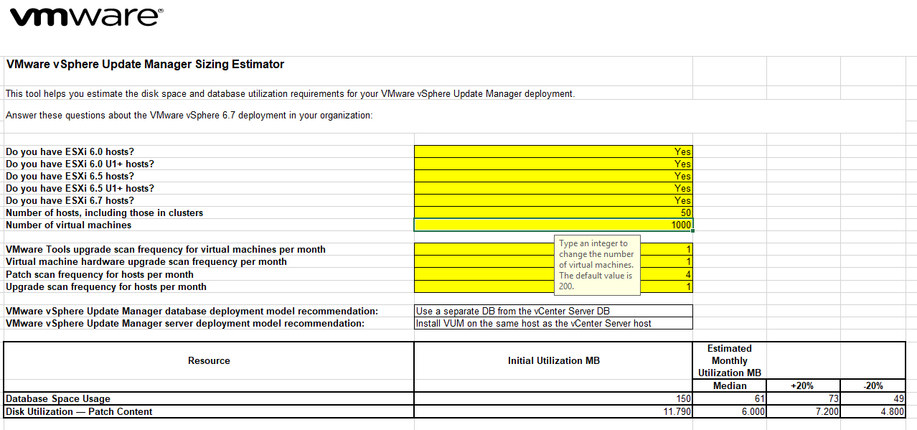
Task: Select the 'Database Space Usage' row label
Action: (58, 398)
